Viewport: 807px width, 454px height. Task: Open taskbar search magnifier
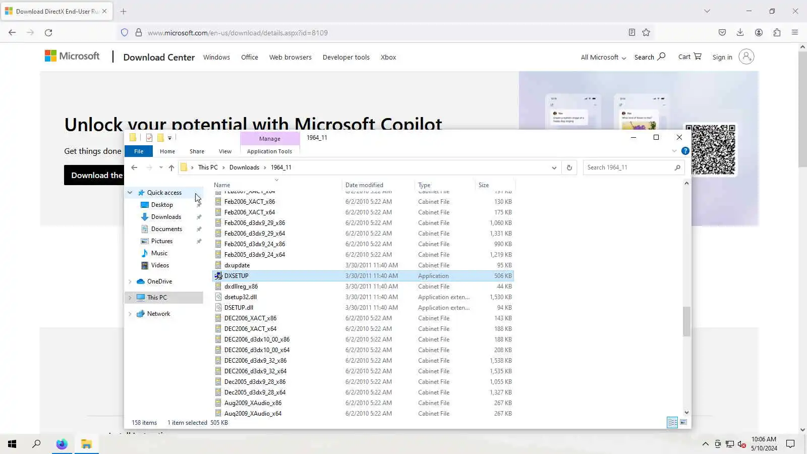[36, 444]
